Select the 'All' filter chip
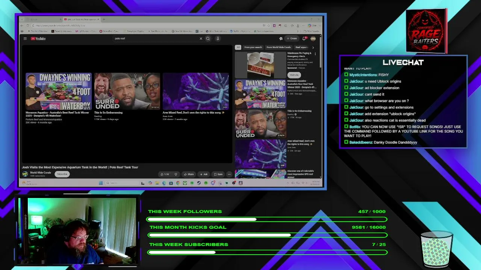This screenshot has width=481, height=270. pos(238,47)
